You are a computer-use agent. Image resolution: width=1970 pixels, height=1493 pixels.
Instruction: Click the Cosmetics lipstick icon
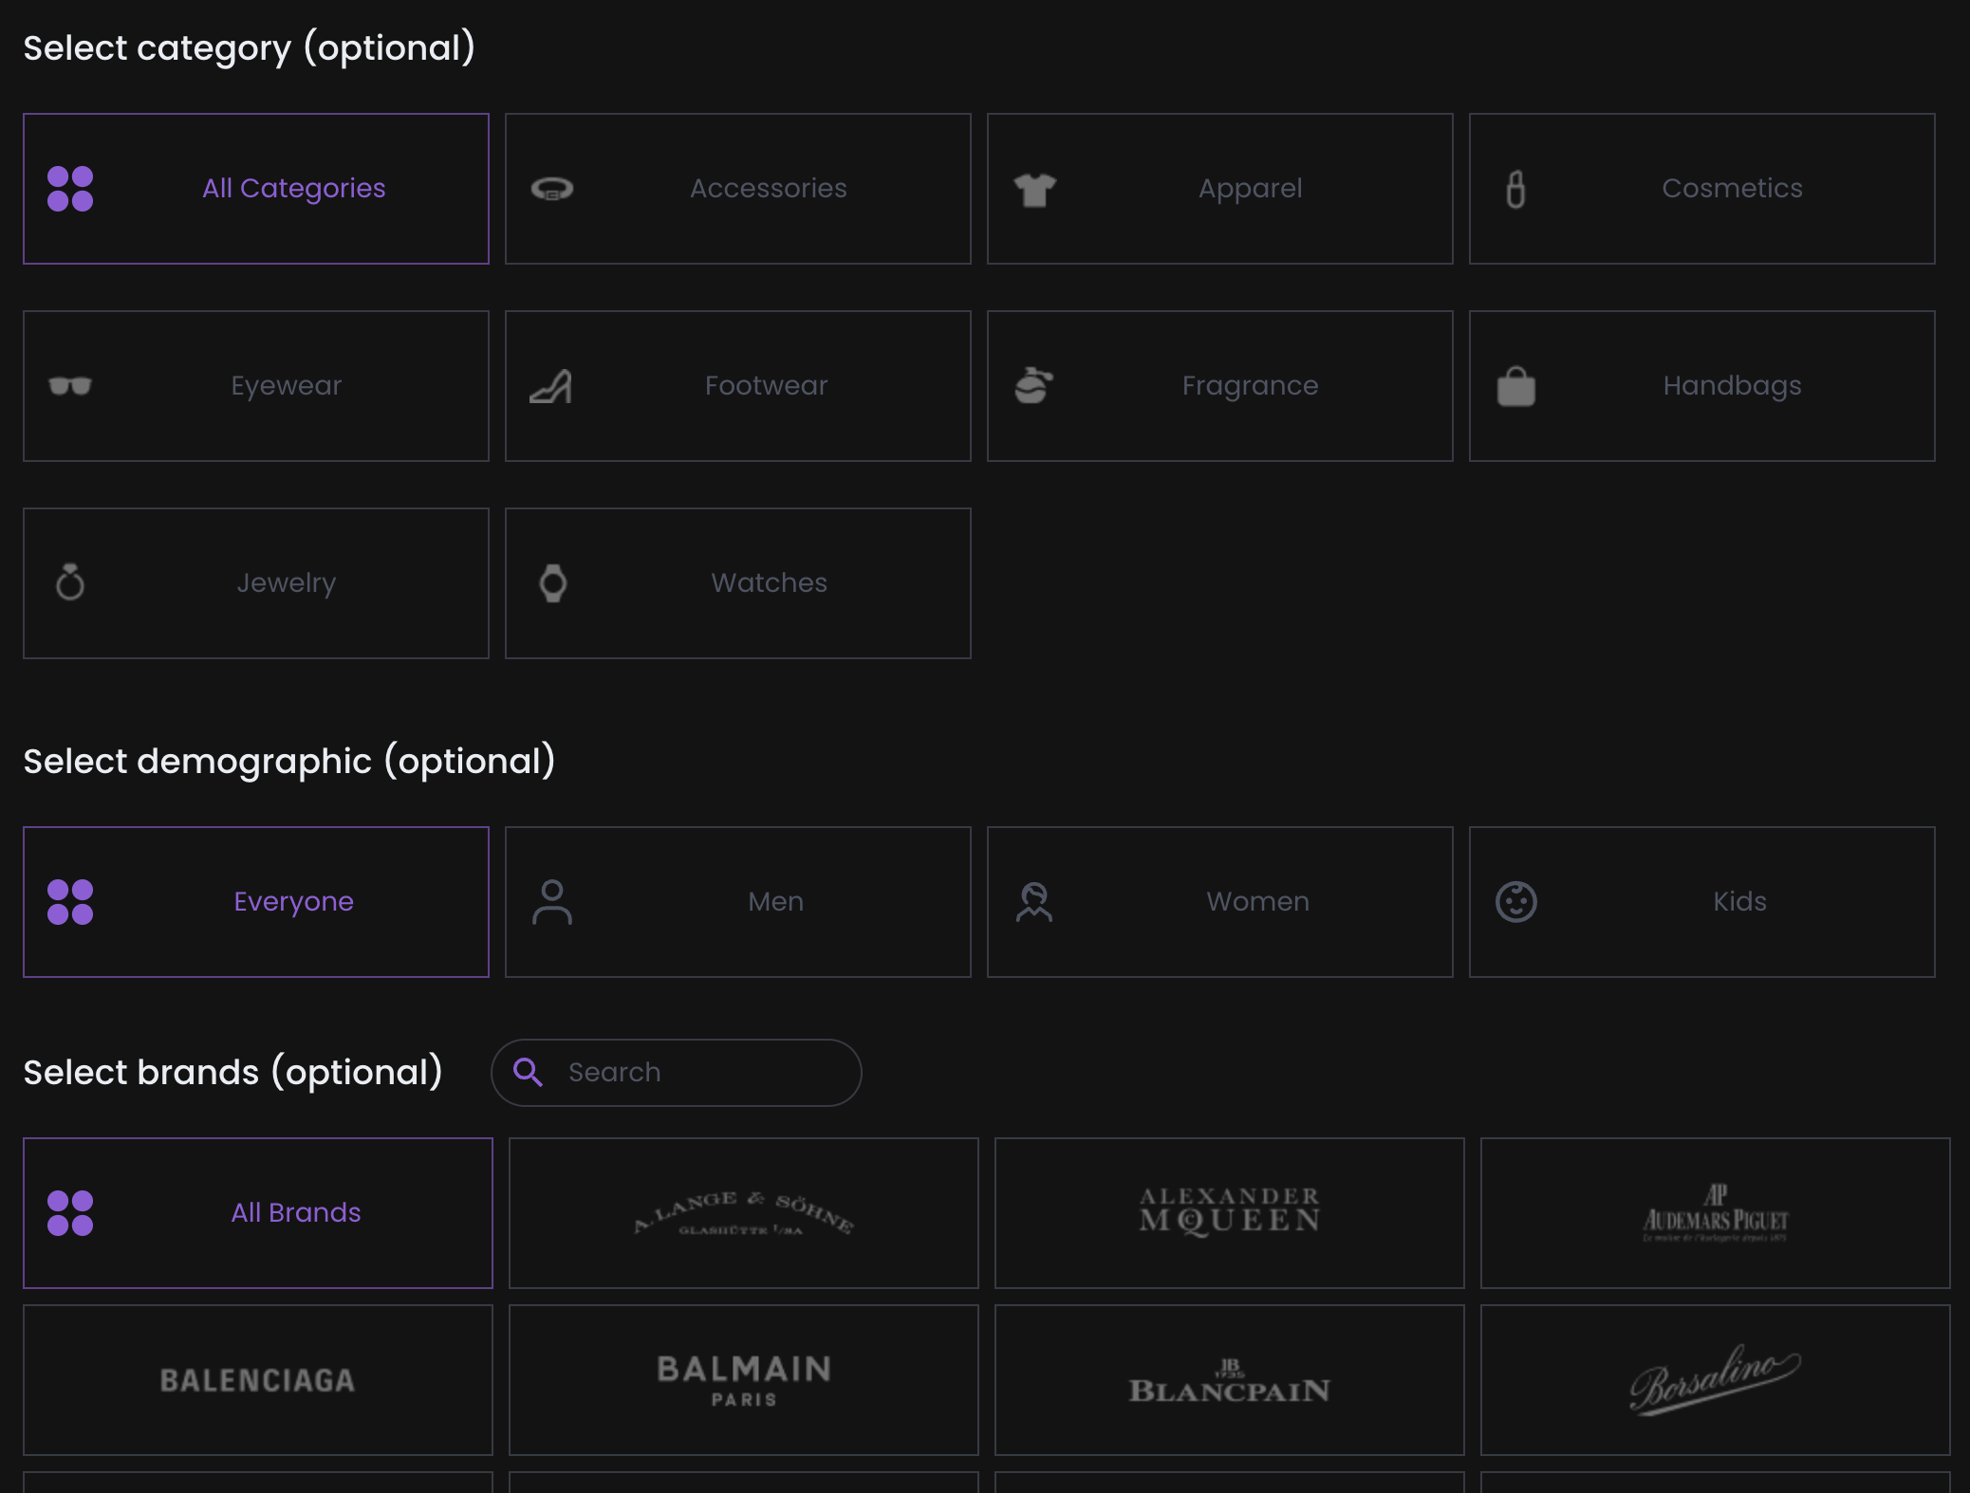[1515, 189]
